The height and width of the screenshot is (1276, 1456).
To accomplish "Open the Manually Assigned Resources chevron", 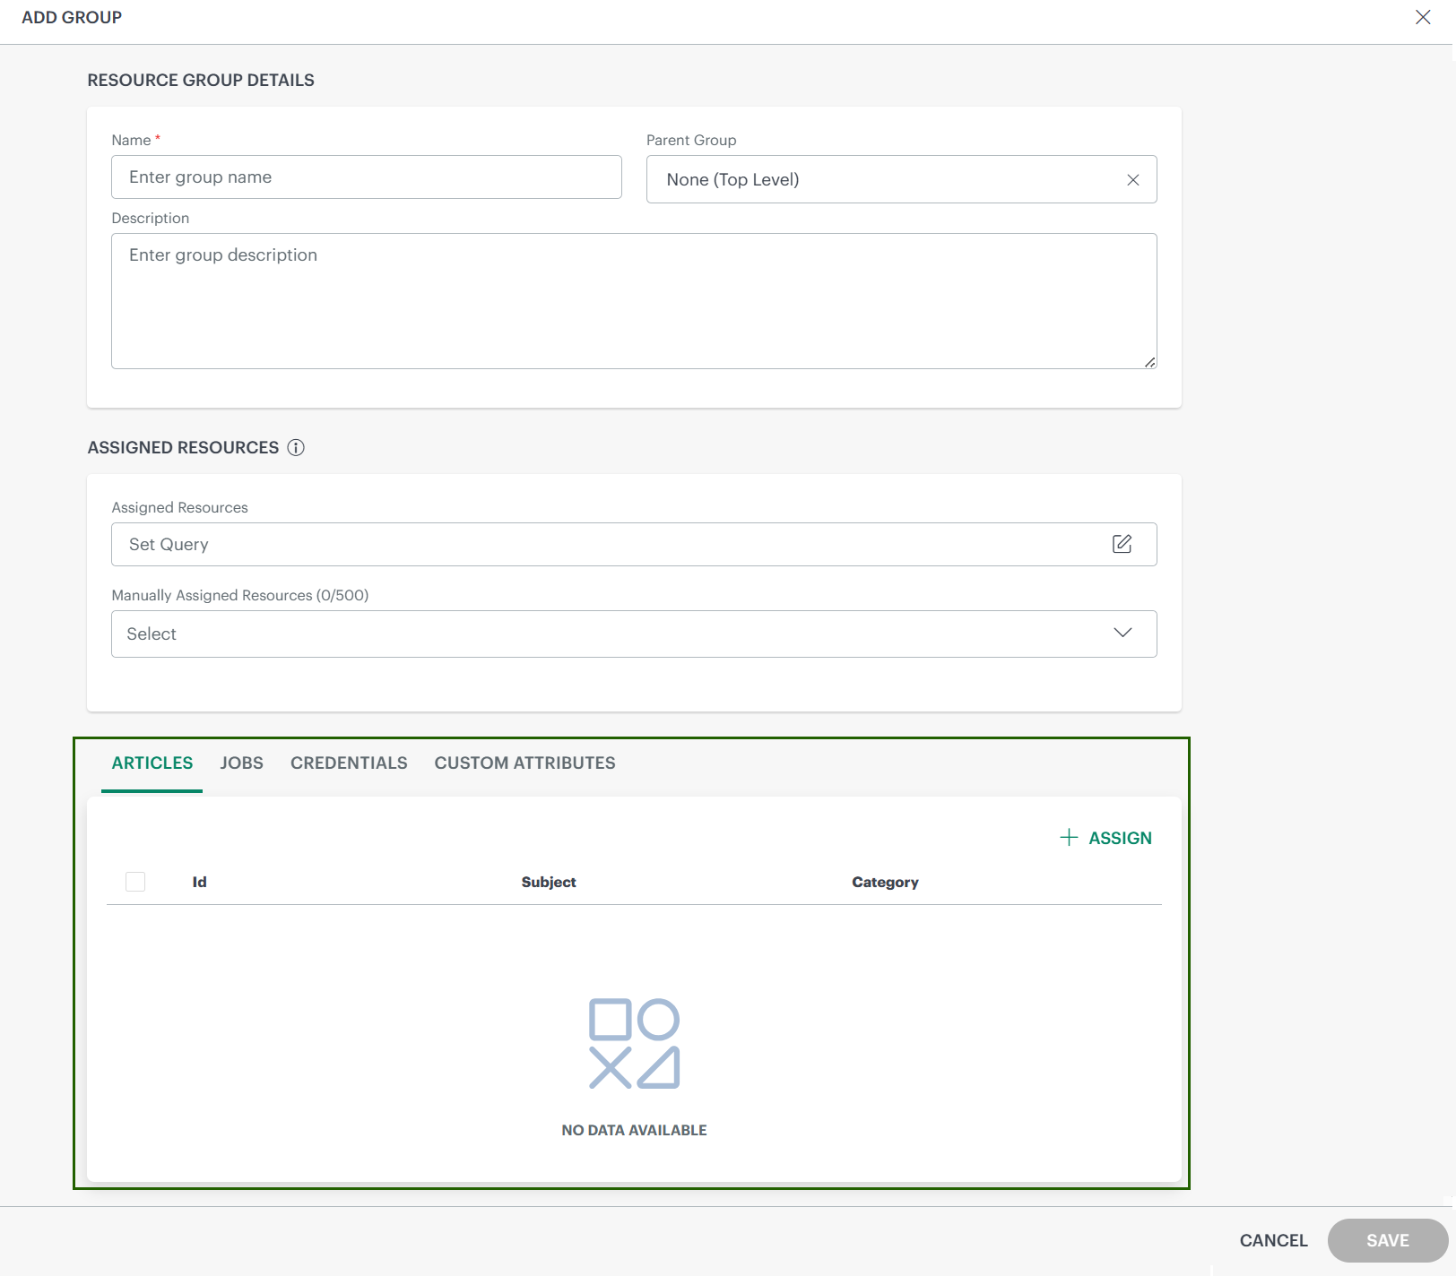I will [x=1122, y=634].
